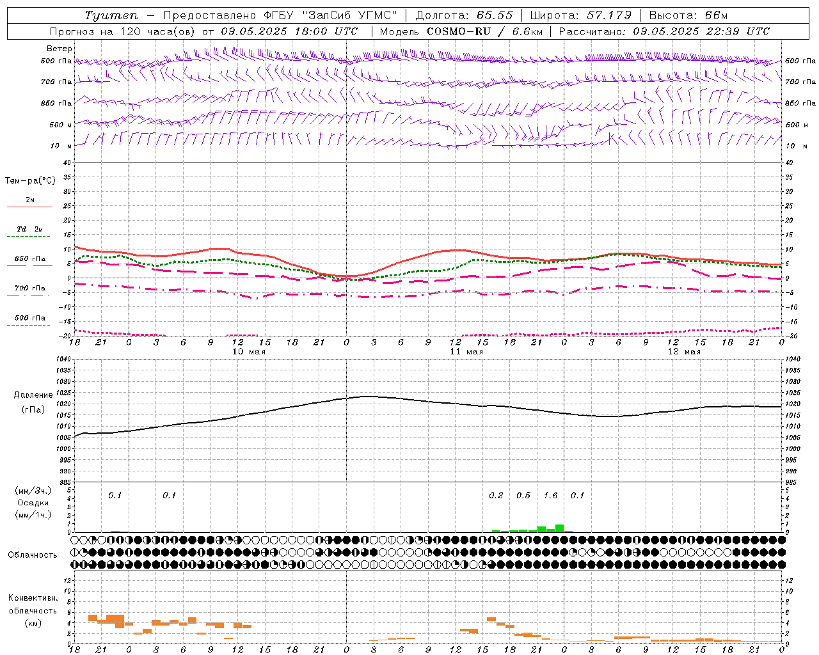The height and width of the screenshot is (655, 819).
Task: Click 'Рассчитано: 09.05.2025 22:39 UTC' timestamp
Action: (665, 31)
